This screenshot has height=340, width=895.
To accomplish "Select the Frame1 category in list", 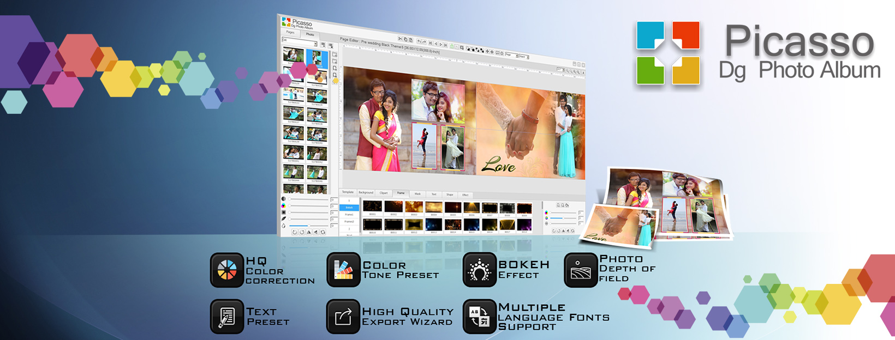I will click(x=349, y=215).
